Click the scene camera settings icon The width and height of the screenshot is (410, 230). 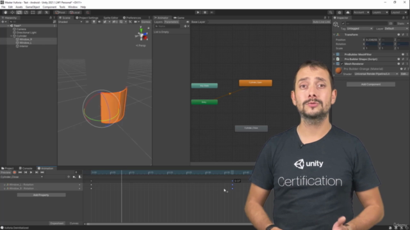click(136, 22)
